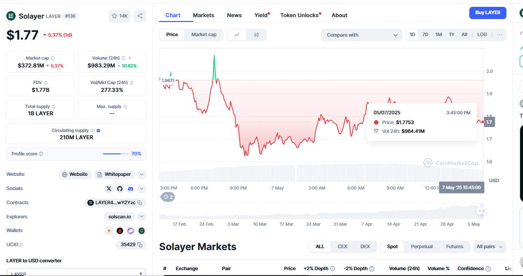Click Volume (24h) info icon
This screenshot has height=276, width=523.
(124, 58)
